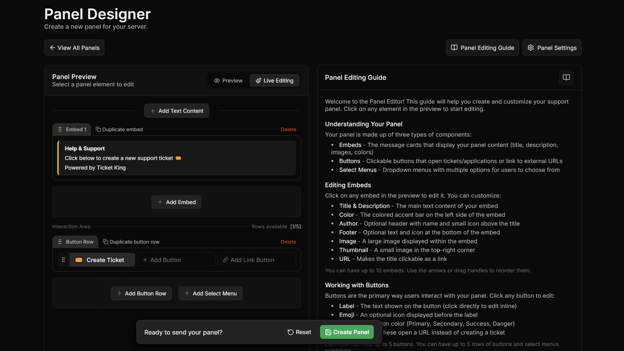The width and height of the screenshot is (624, 351).
Task: Delete Embed 1
Action: [288, 130]
